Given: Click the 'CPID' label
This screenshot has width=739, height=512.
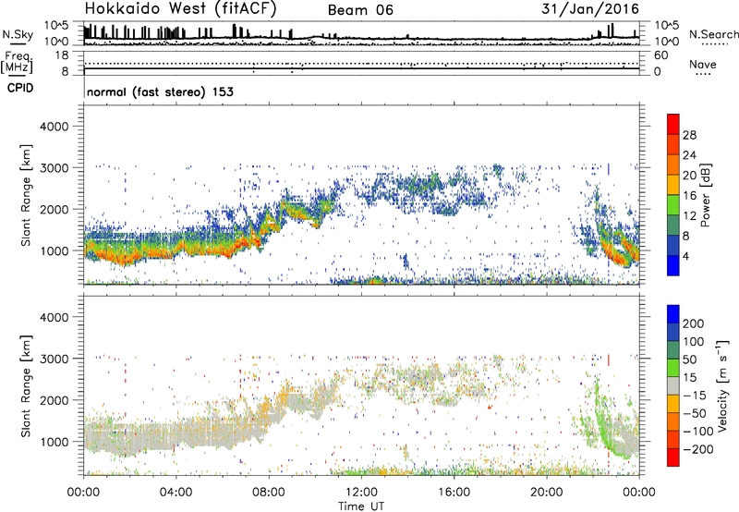Looking at the screenshot, I should pos(20,88).
